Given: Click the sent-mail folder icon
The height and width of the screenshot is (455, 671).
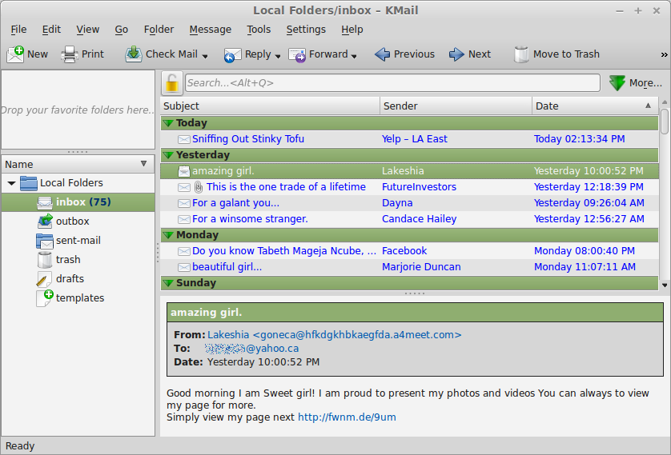Looking at the screenshot, I should [x=45, y=241].
